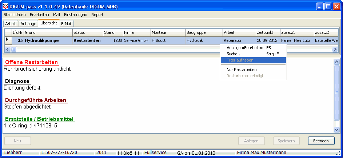The image size is (343, 158).
Task: Click the Status column header
Action: [87, 33]
